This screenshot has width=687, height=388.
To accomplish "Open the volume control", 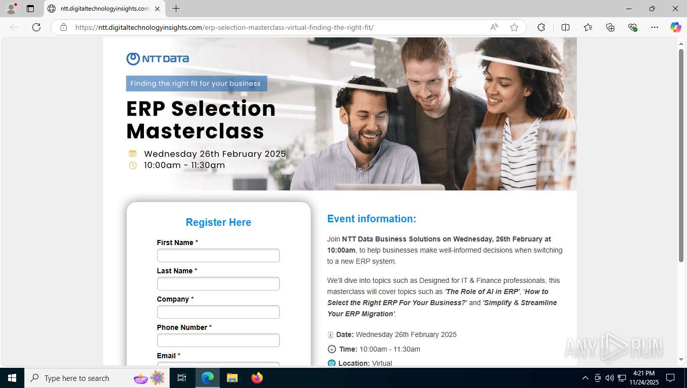I will pos(610,378).
